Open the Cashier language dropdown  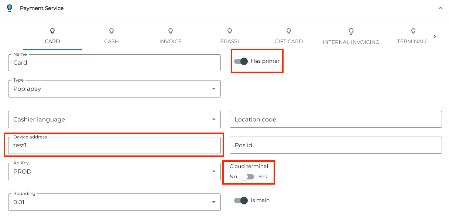(213, 119)
